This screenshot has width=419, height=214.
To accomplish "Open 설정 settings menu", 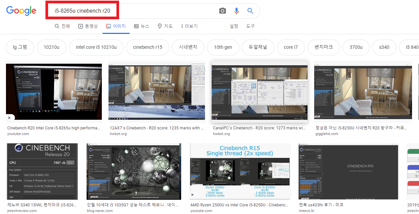I will pyautogui.click(x=234, y=26).
